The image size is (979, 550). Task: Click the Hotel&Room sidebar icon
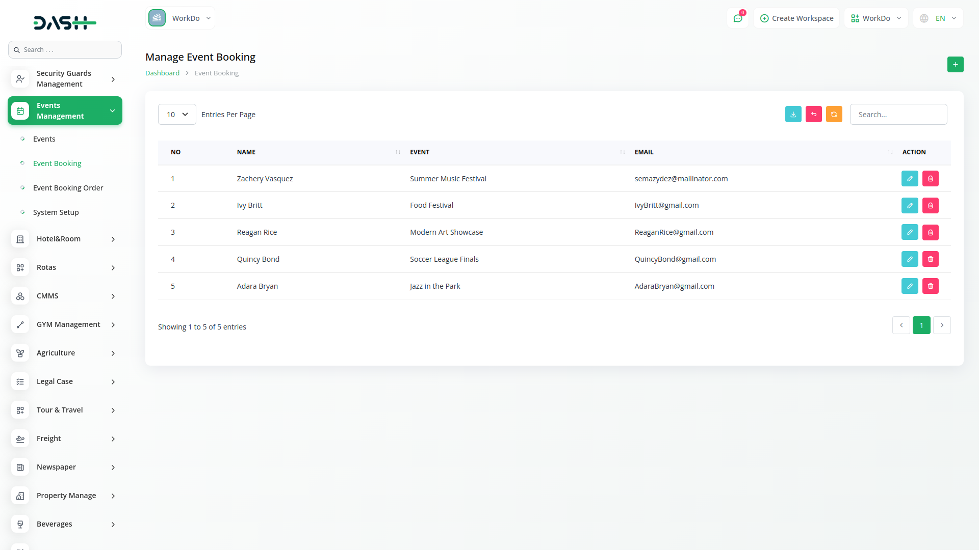[20, 239]
